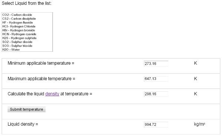Image resolution: width=222 pixels, height=136 pixels.
Task: Open the density hyperlink
Action: pyautogui.click(x=52, y=94)
